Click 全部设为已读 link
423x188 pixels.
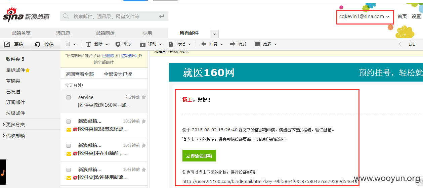pos(118,74)
